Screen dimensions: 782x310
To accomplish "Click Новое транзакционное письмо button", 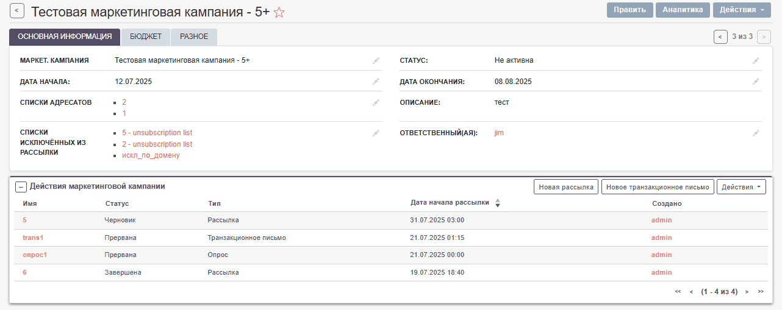I will [x=658, y=187].
